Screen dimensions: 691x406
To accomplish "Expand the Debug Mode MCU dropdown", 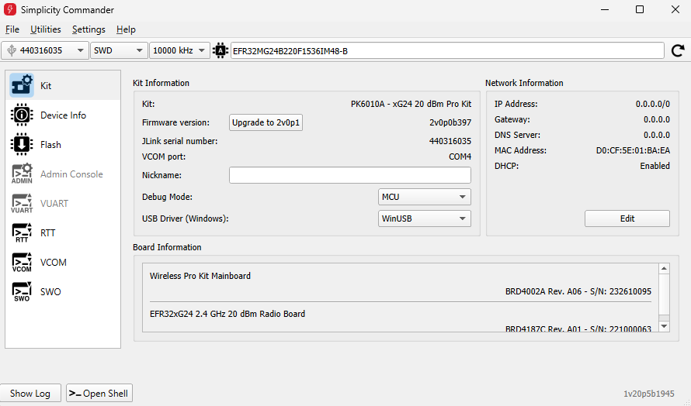I will [x=424, y=197].
